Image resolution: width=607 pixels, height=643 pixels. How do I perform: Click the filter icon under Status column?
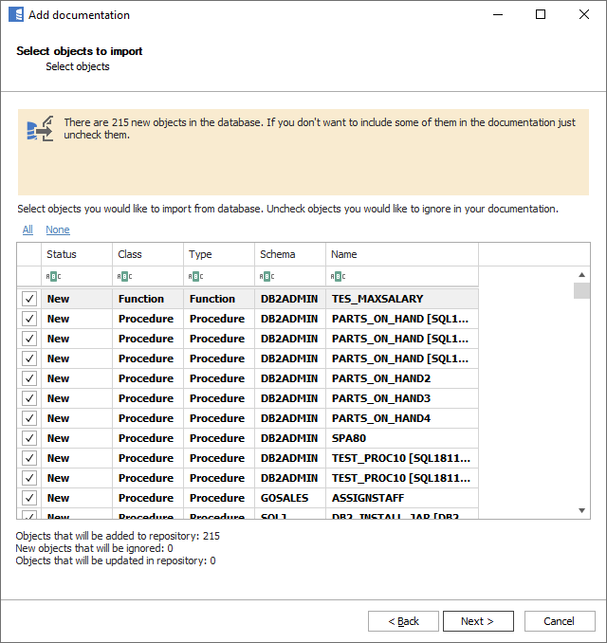pyautogui.click(x=53, y=277)
